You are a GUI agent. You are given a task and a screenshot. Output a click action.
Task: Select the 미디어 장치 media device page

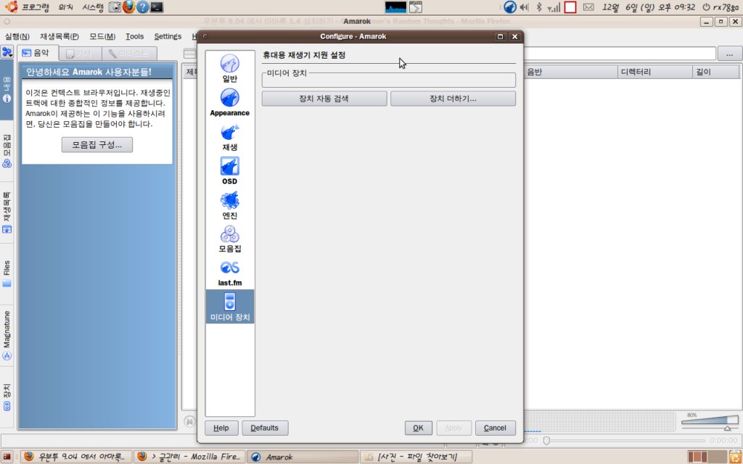point(230,307)
